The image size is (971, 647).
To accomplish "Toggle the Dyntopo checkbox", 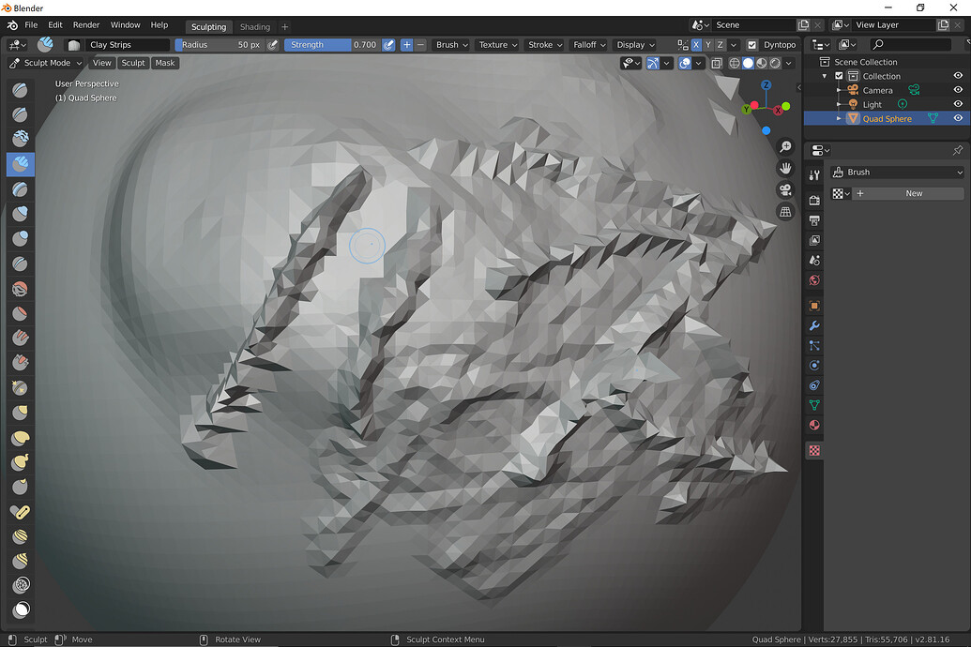I will tap(751, 45).
